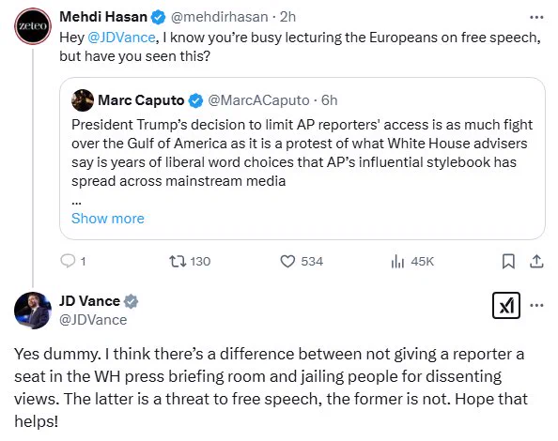Click Marc Caputo's profile avatar

83,100
